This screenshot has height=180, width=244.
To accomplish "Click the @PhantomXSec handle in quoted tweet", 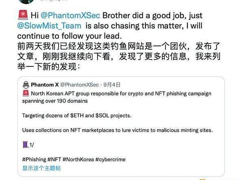I will 79,85.
